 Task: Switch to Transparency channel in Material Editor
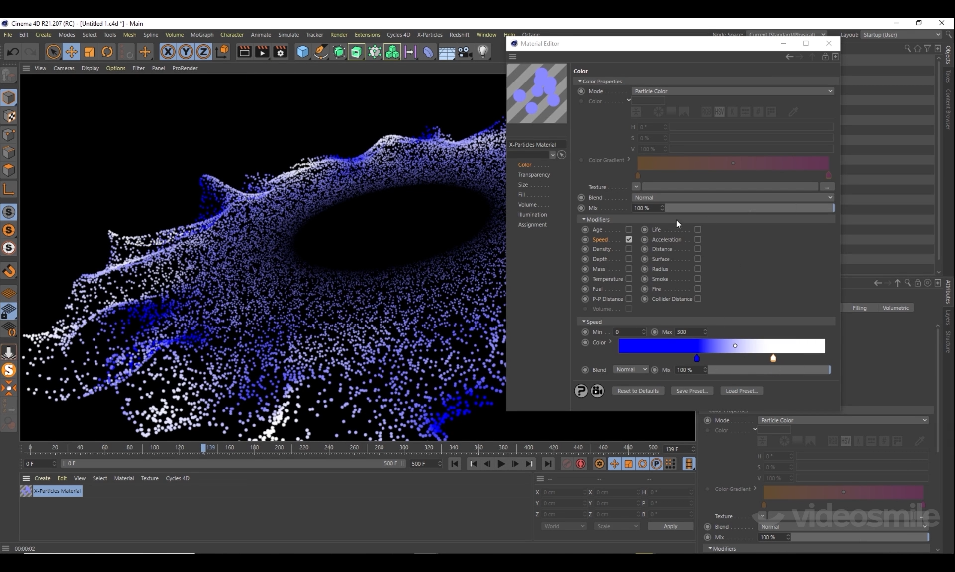tap(534, 175)
